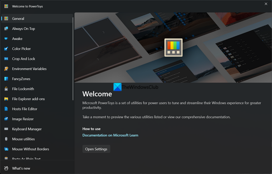Go to the Awake section
The image size is (272, 174).
click(x=37, y=39)
